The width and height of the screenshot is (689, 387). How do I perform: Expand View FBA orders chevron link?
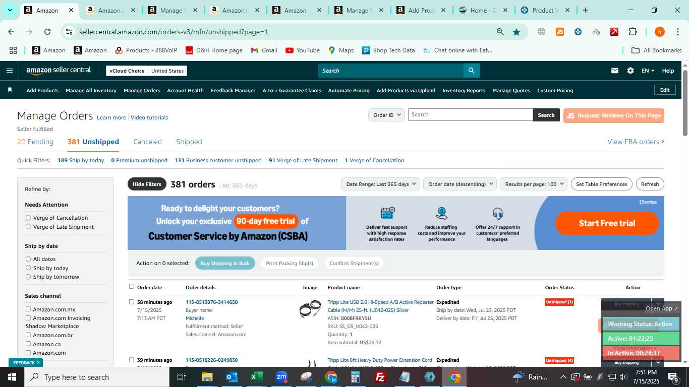(636, 142)
